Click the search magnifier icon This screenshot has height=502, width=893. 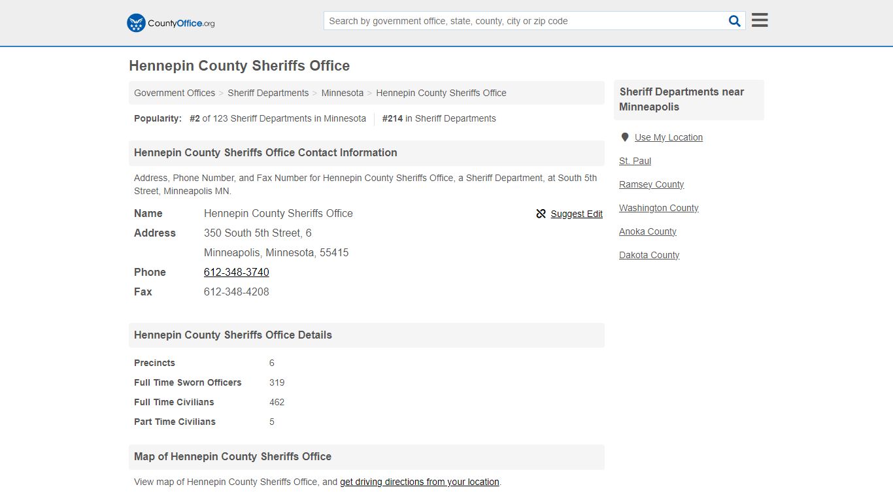[x=735, y=21]
